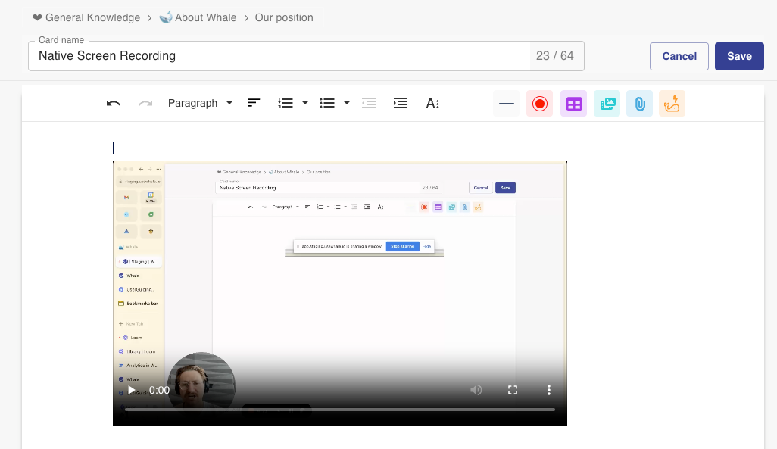Mute the video volume
This screenshot has height=449, width=777.
click(x=476, y=390)
